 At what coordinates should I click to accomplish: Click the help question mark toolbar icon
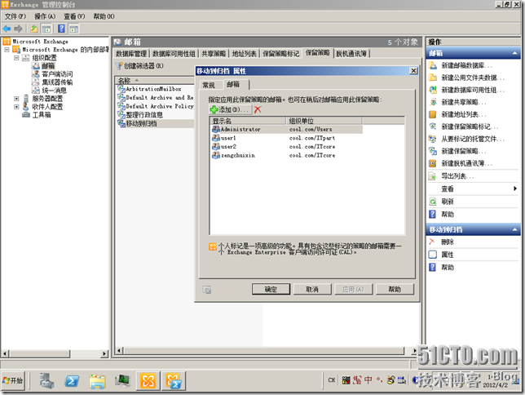(x=60, y=29)
